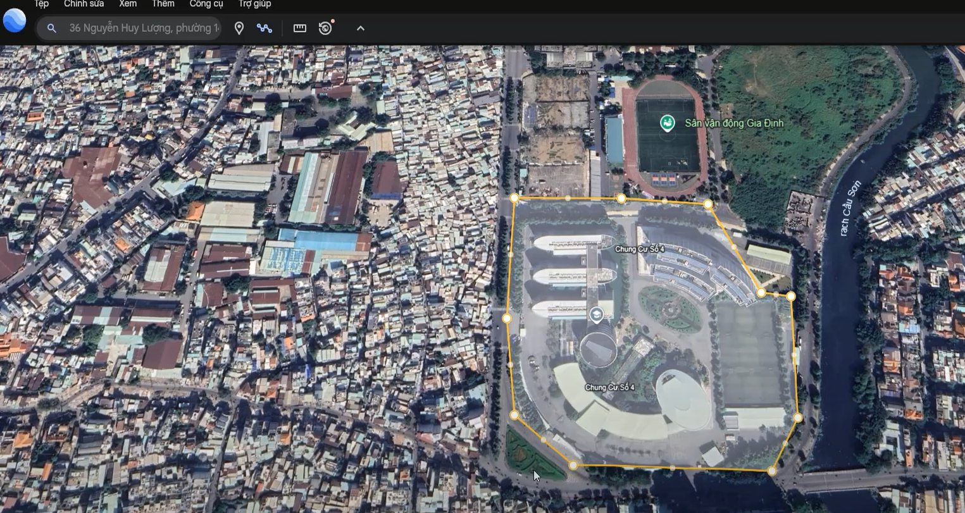Screen dimensions: 965x513
Task: Open the Chỉnh sửa menu
Action: (x=84, y=4)
